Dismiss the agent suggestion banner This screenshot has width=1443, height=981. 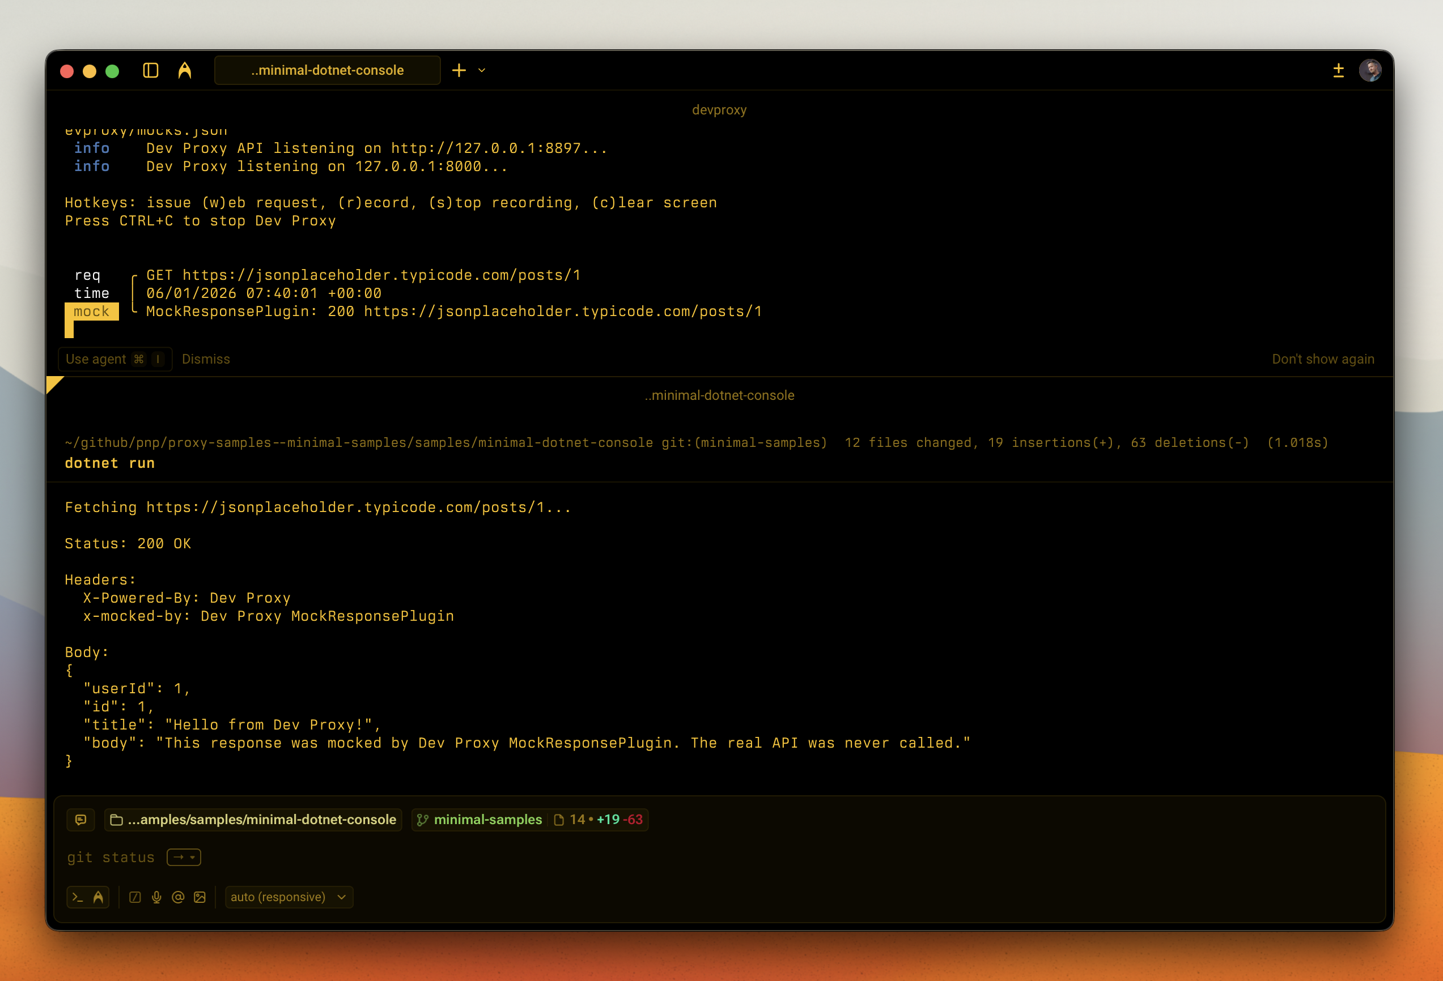pyautogui.click(x=206, y=359)
